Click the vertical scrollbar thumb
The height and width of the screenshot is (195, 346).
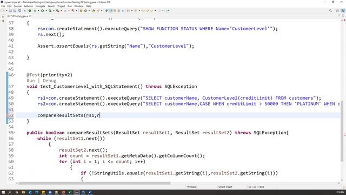[342, 131]
